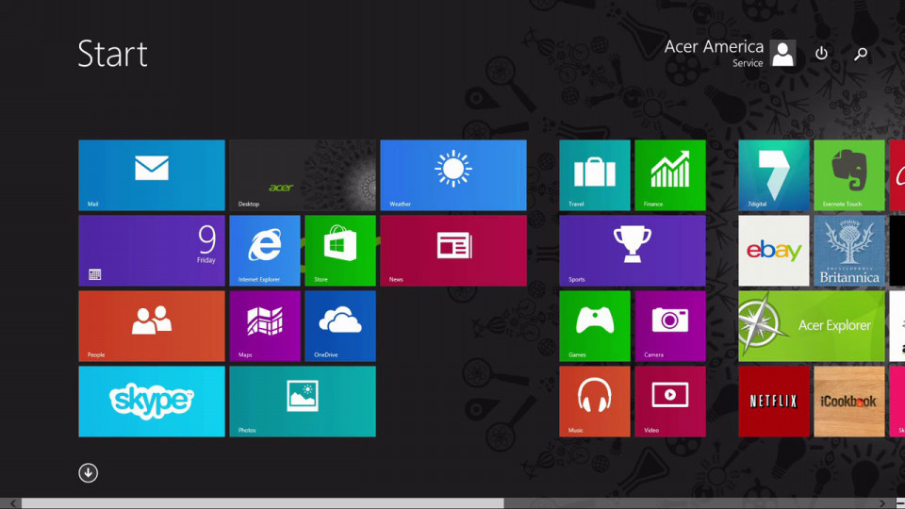Click the scrollbar right arrow

tap(882, 503)
